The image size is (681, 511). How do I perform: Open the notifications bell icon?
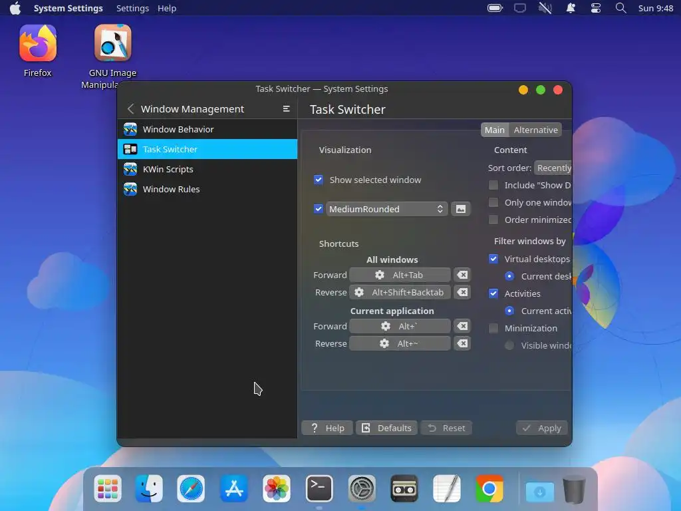(571, 8)
